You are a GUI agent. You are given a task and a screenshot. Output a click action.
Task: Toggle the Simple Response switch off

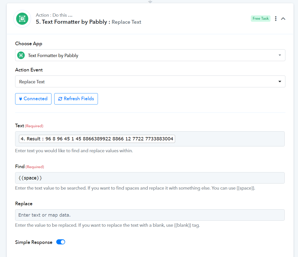[x=61, y=242]
